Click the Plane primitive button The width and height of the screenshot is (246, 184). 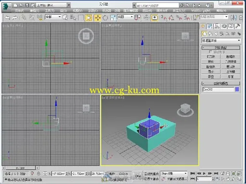tap(231, 77)
